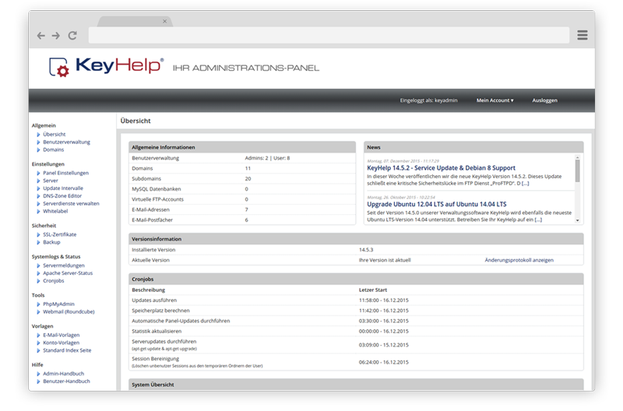
Task: Click the KeyHelp gear logo
Action: tap(59, 67)
